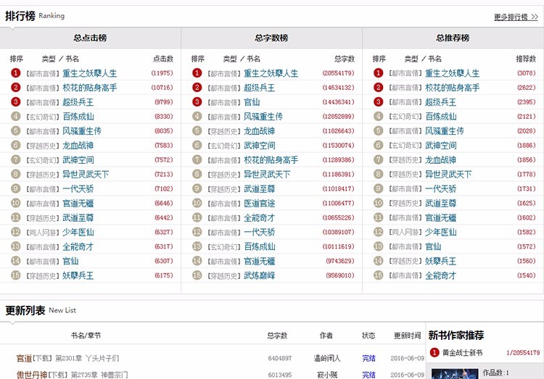Open 官道无疆 in the 总推荐榜 list
544x379 pixels.
click(441, 217)
